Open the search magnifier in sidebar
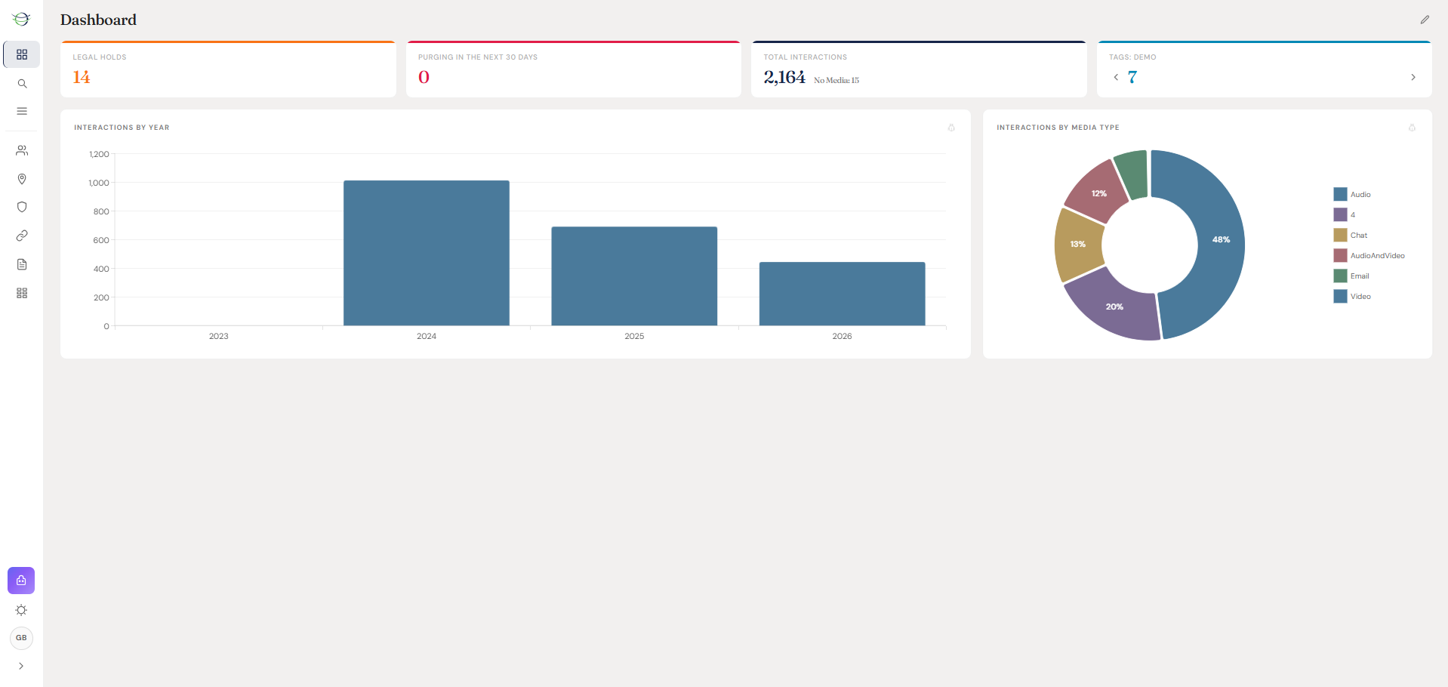Image resolution: width=1448 pixels, height=687 pixels. pos(22,84)
